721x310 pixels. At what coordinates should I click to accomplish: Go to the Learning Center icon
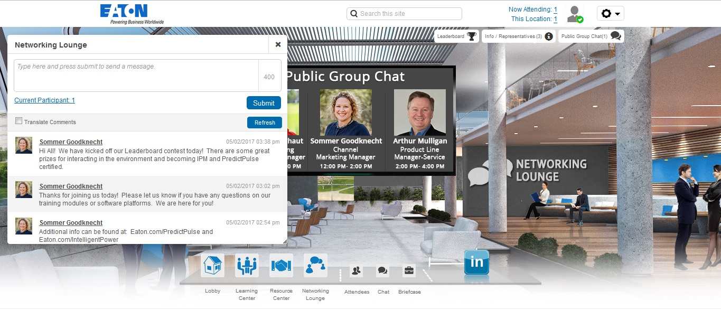click(247, 265)
